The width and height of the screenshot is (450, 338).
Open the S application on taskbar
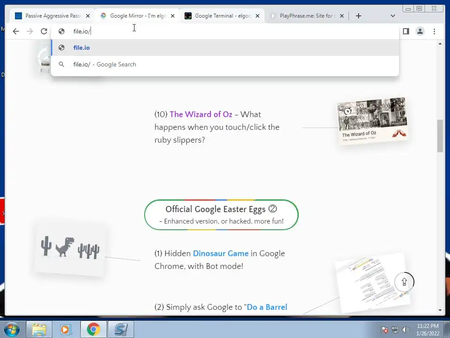point(121,329)
